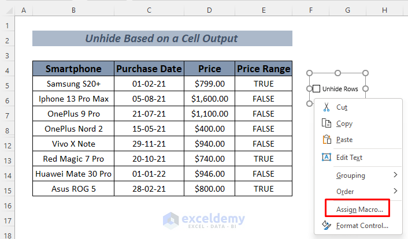Click the Cut scissors icon
Viewport: 408px width, 239px height.
[327, 107]
